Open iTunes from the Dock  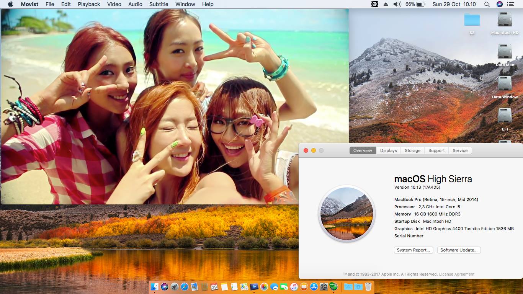point(293,287)
